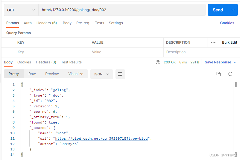Click the Description input cell
Viewport: 242px width, 160px height.
coord(201,52)
